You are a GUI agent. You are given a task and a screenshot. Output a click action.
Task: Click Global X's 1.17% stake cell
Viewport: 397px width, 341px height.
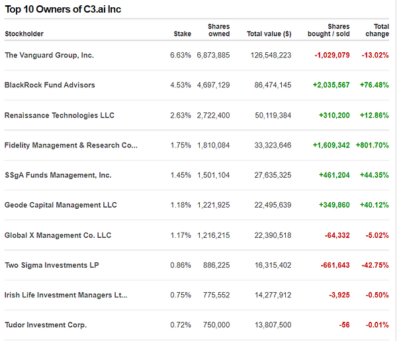(181, 235)
